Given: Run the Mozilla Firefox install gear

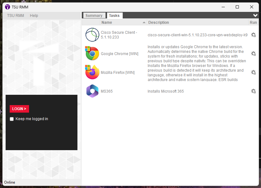Looking at the screenshot, I should [x=253, y=72].
